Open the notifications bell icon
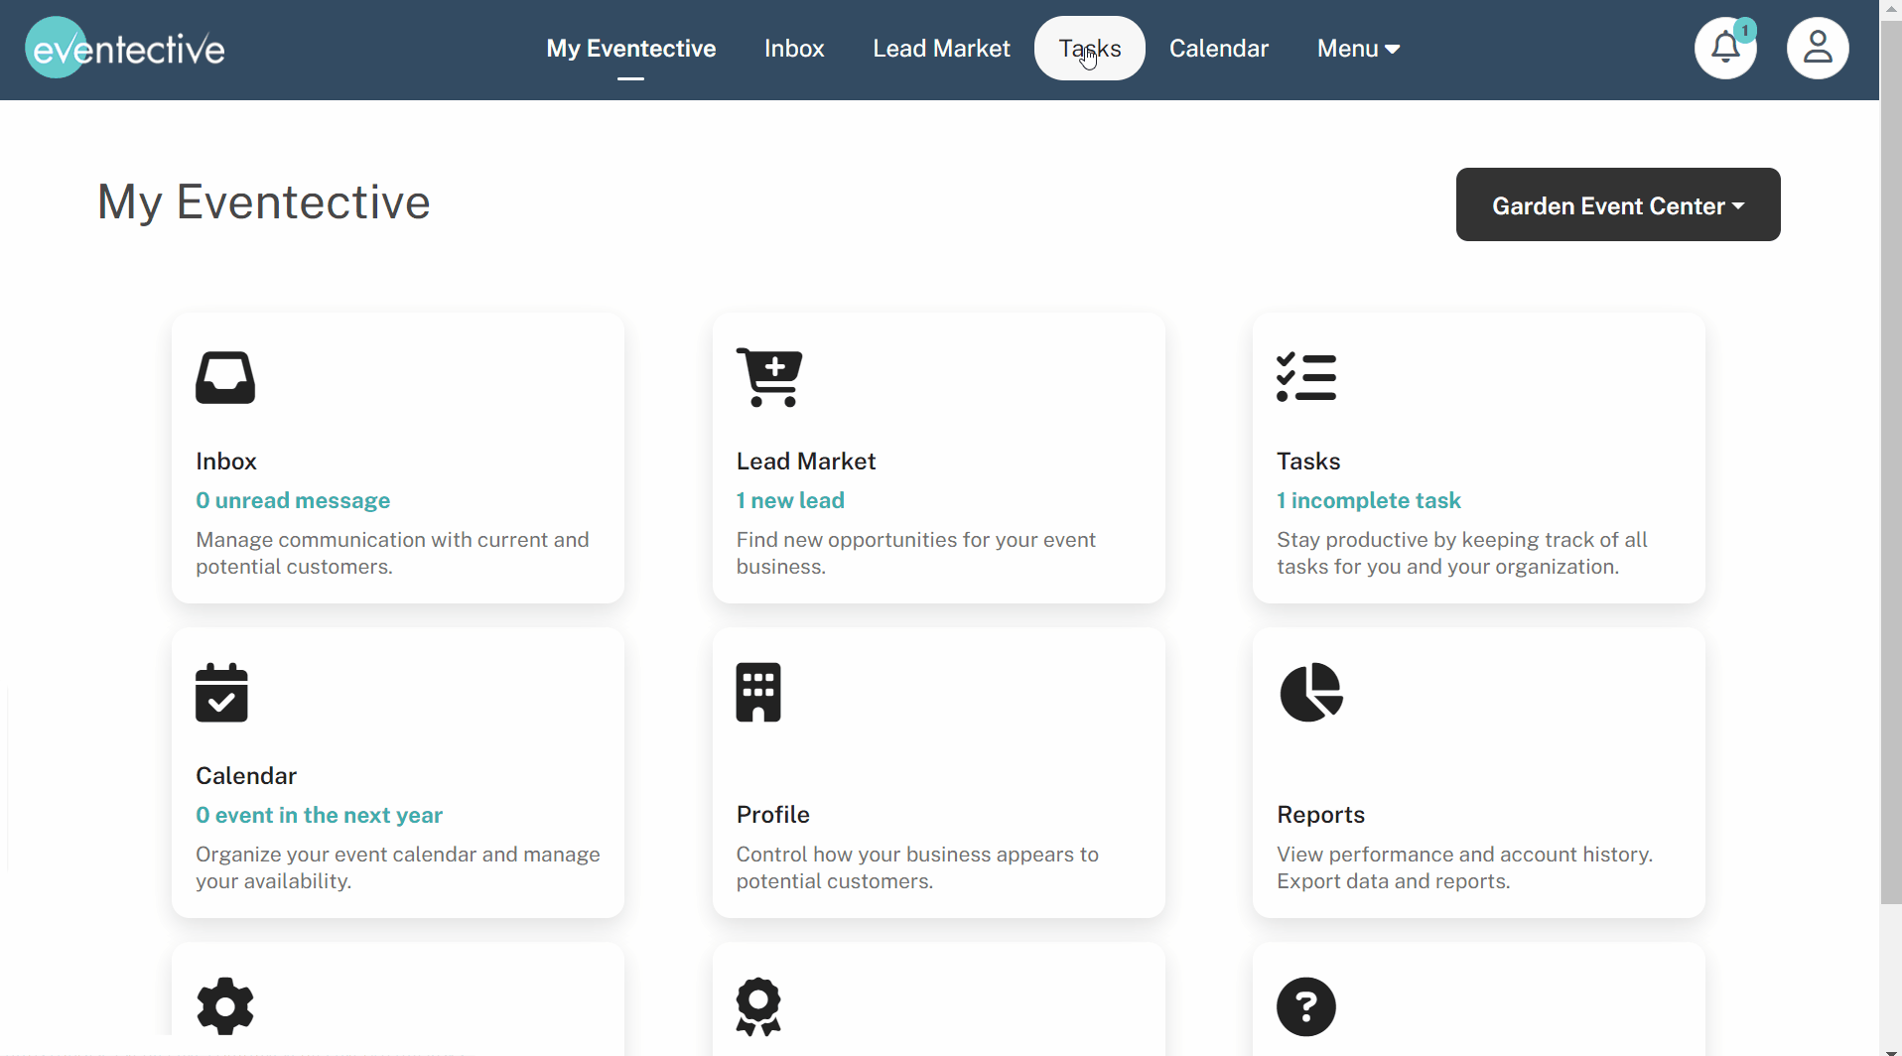The width and height of the screenshot is (1902, 1056). pyautogui.click(x=1725, y=48)
